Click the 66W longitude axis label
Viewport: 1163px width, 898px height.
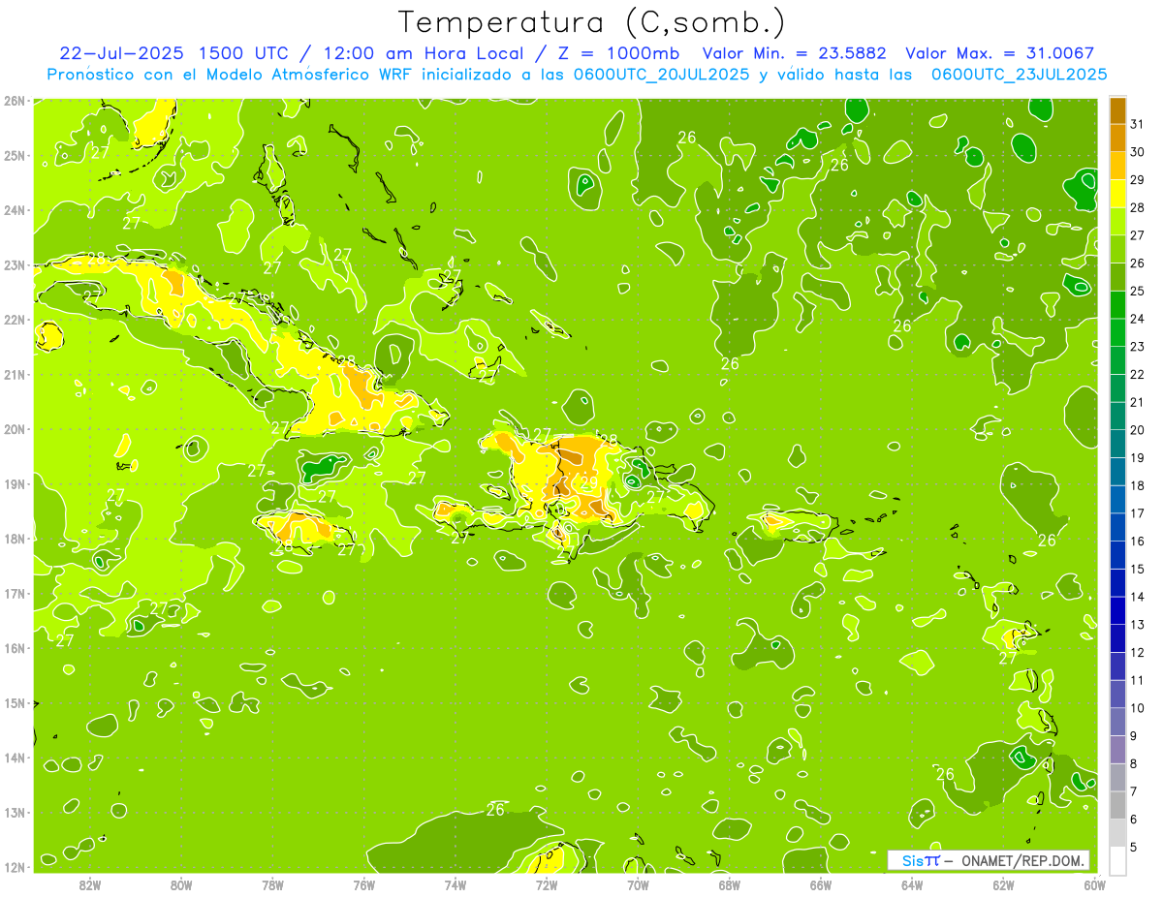(x=820, y=883)
